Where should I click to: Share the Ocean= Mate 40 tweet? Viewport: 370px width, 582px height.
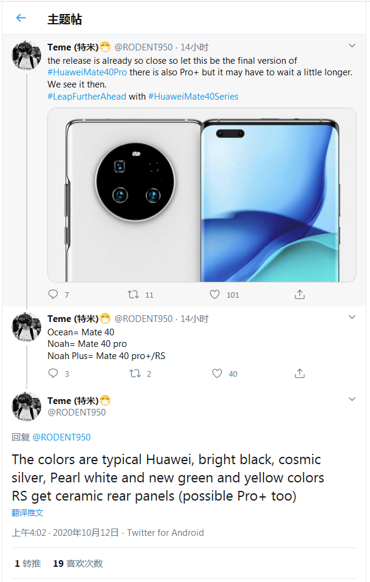pyautogui.click(x=300, y=374)
